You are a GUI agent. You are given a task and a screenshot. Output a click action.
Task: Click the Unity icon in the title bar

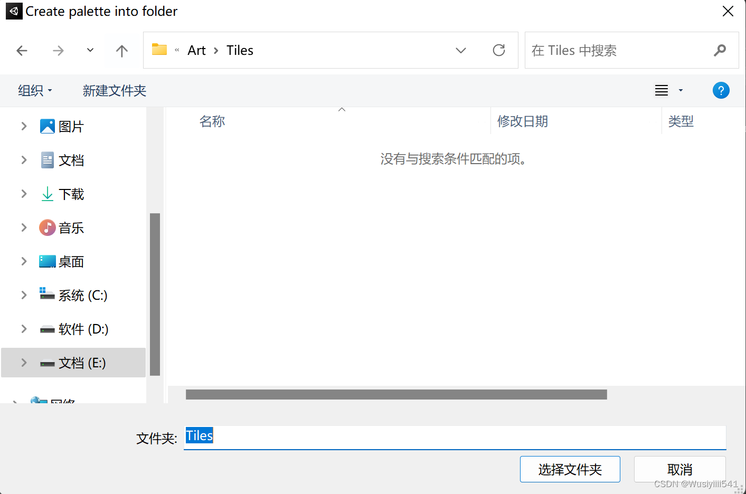pos(13,11)
